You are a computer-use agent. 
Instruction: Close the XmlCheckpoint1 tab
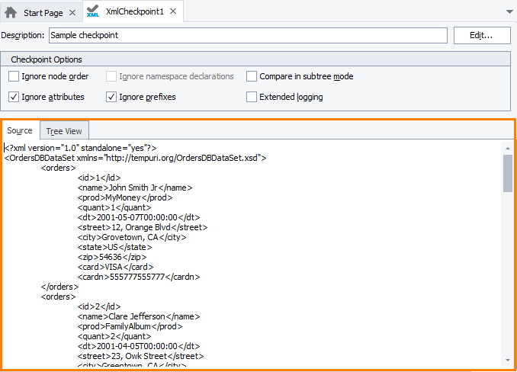pyautogui.click(x=172, y=13)
